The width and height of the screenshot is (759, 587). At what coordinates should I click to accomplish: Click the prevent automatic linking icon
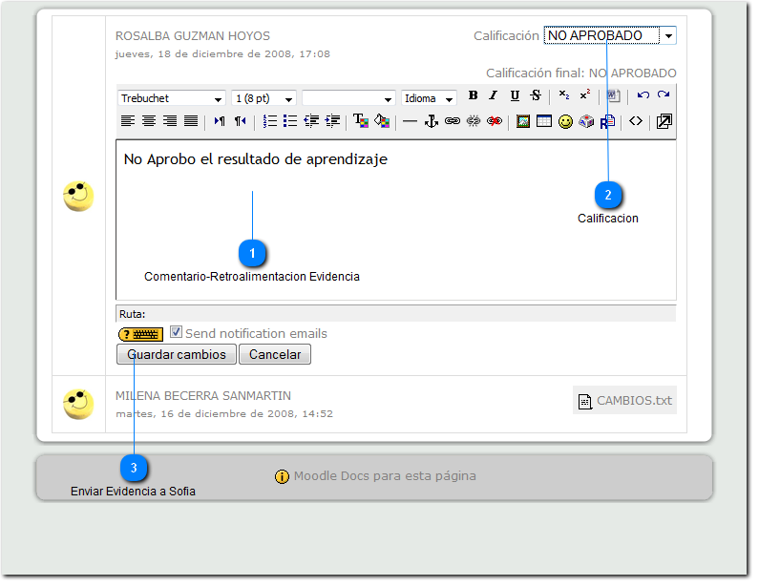[495, 121]
